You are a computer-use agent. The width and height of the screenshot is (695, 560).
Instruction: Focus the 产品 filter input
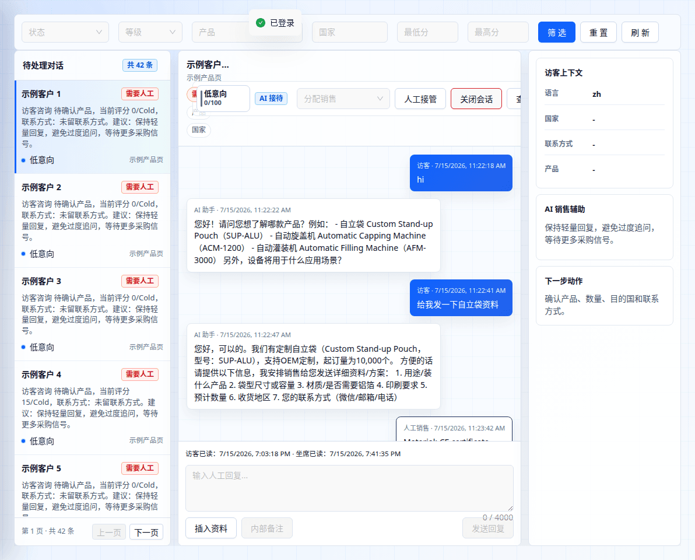pos(247,32)
